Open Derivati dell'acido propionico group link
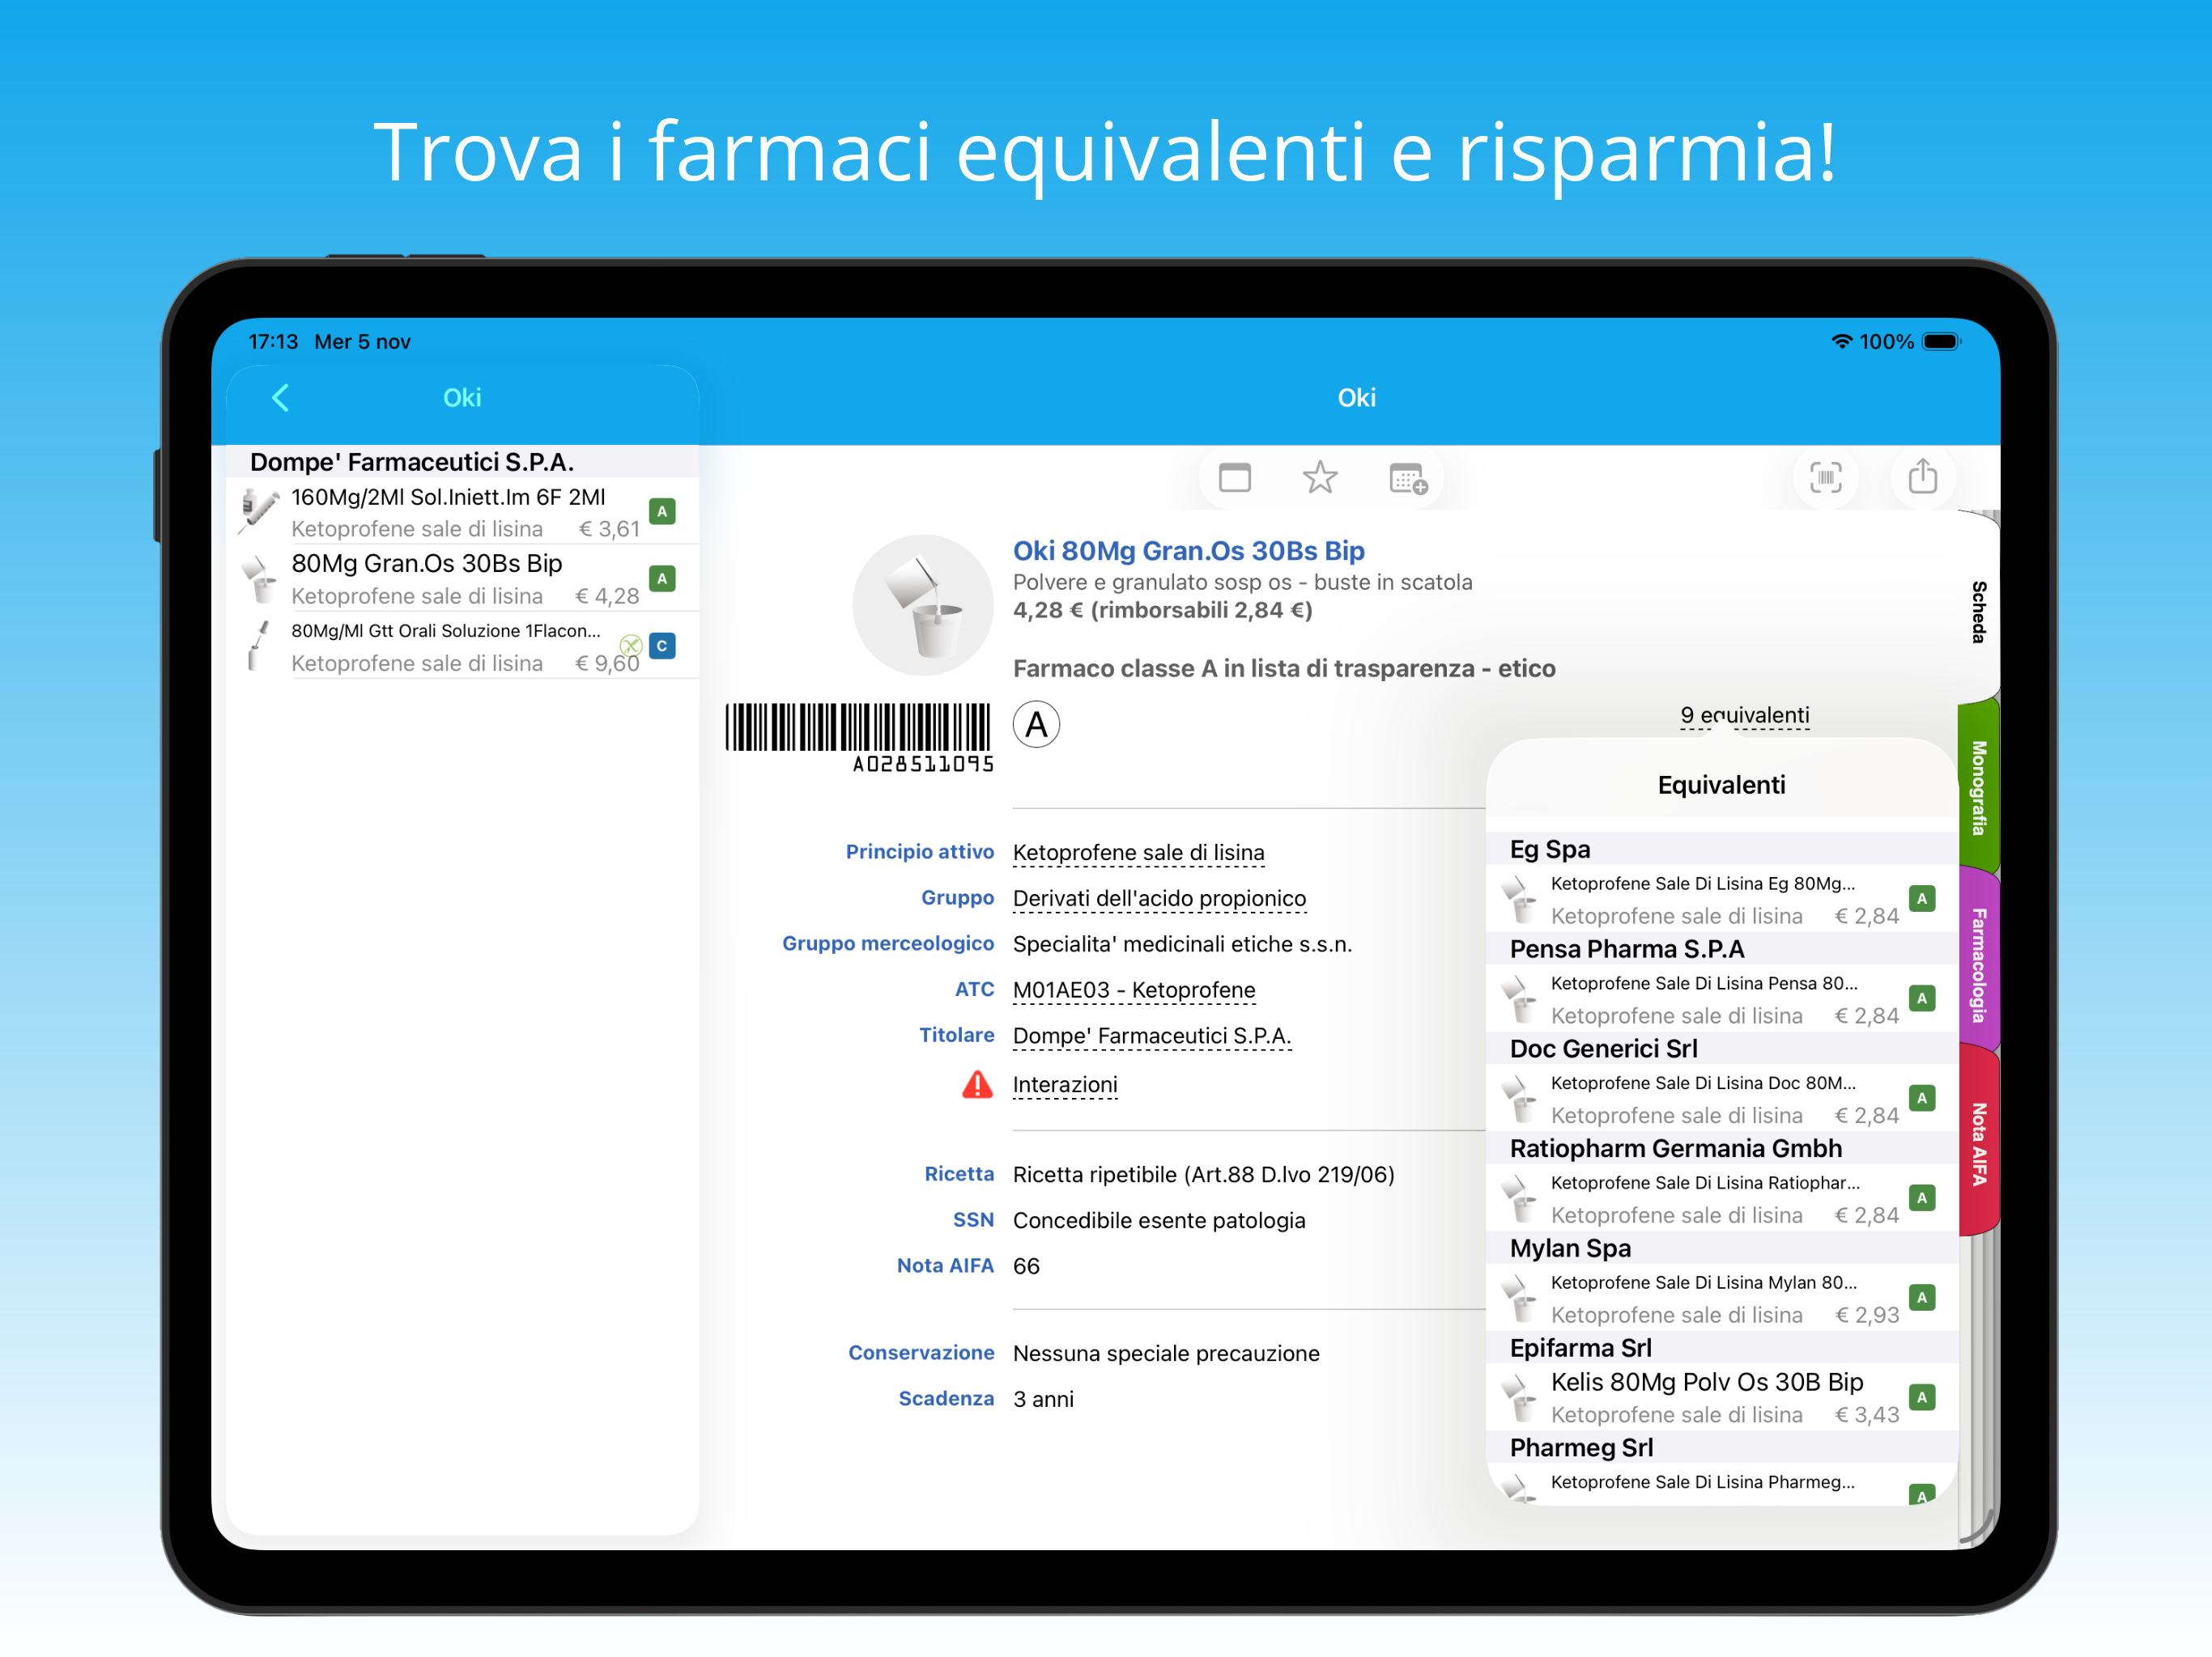Image resolution: width=2212 pixels, height=1657 pixels. 1159,898
